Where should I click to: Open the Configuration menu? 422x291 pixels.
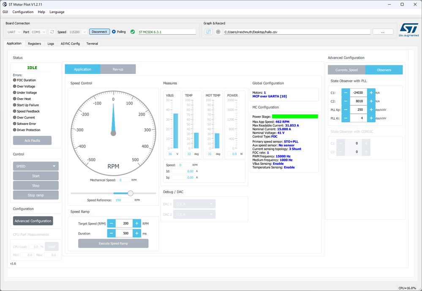pos(23,12)
